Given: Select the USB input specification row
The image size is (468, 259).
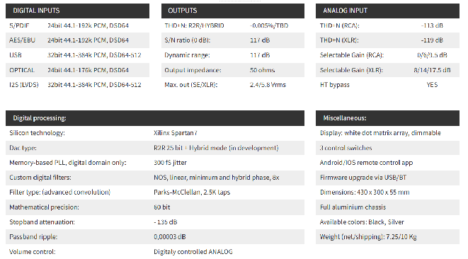Looking at the screenshot, I should pos(77,55).
